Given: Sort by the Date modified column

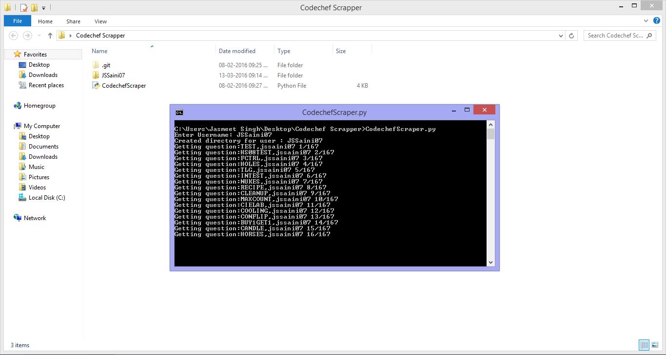Looking at the screenshot, I should (x=237, y=51).
